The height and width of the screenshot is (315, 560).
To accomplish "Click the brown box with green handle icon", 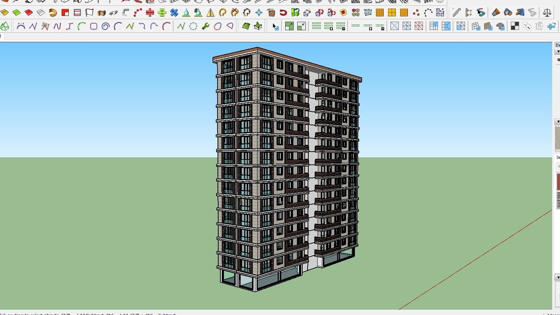I will click(x=271, y=13).
